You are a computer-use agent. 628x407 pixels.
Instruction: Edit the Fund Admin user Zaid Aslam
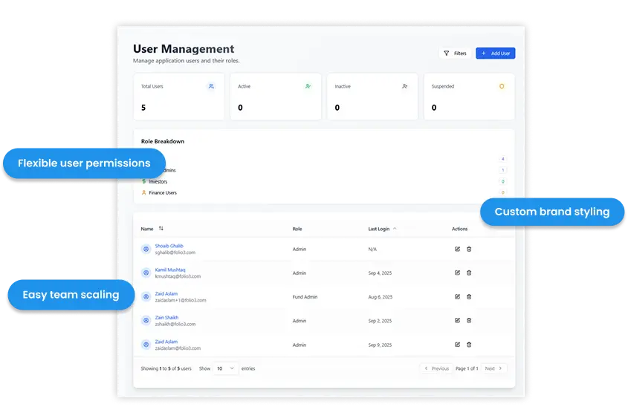click(457, 296)
